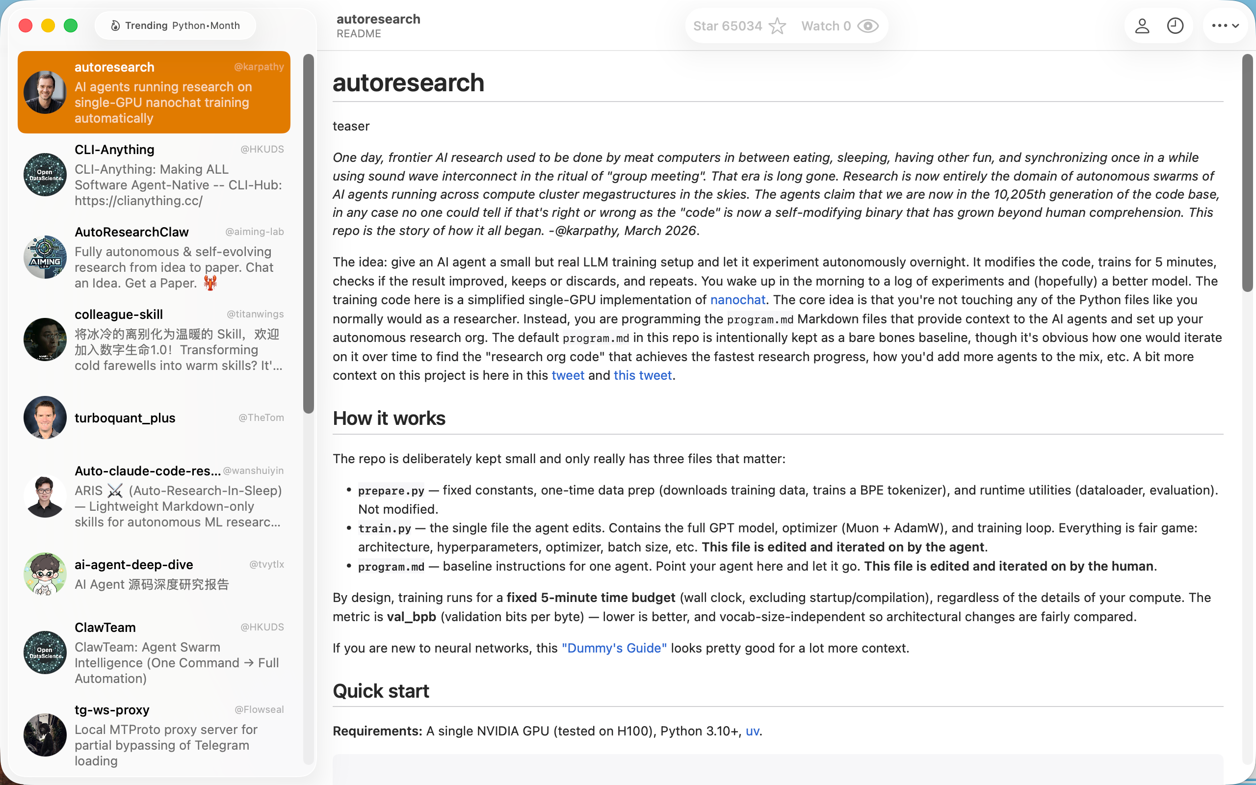The image size is (1256, 785).
Task: Click the flame Trending icon
Action: [115, 26]
